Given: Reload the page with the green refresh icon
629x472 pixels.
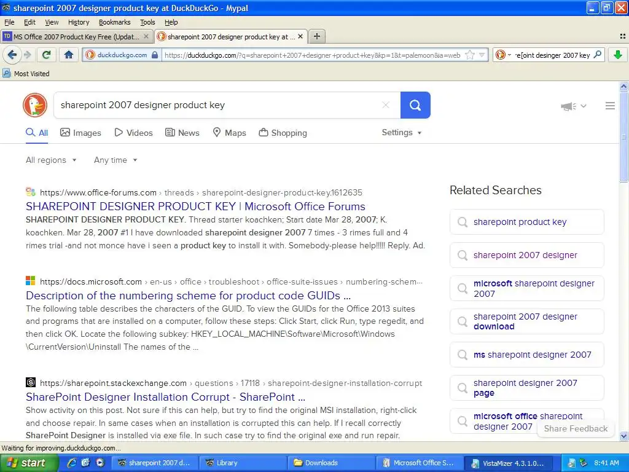Looking at the screenshot, I should 46,55.
